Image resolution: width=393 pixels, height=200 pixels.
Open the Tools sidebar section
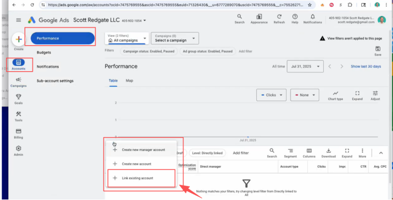point(19,116)
